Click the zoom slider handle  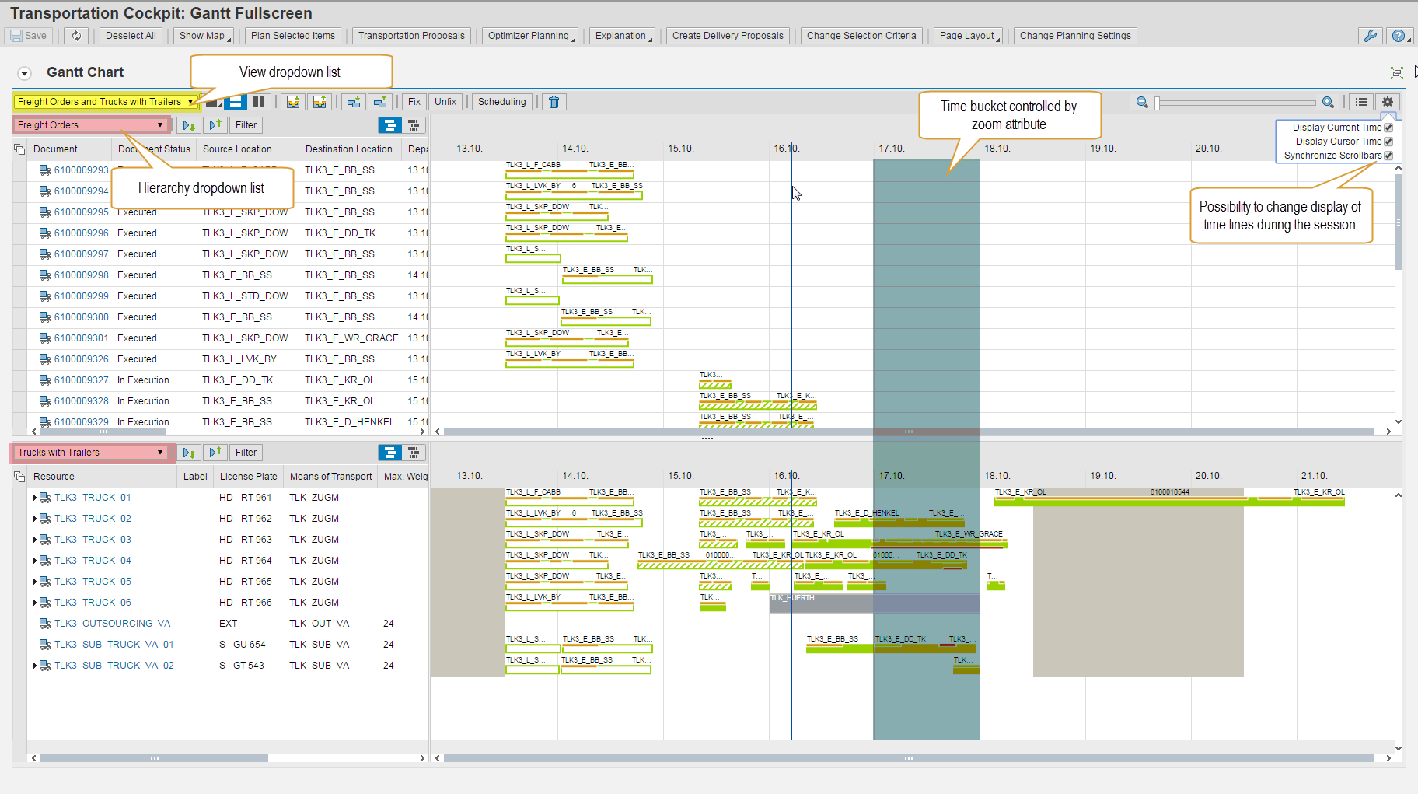tap(1157, 103)
